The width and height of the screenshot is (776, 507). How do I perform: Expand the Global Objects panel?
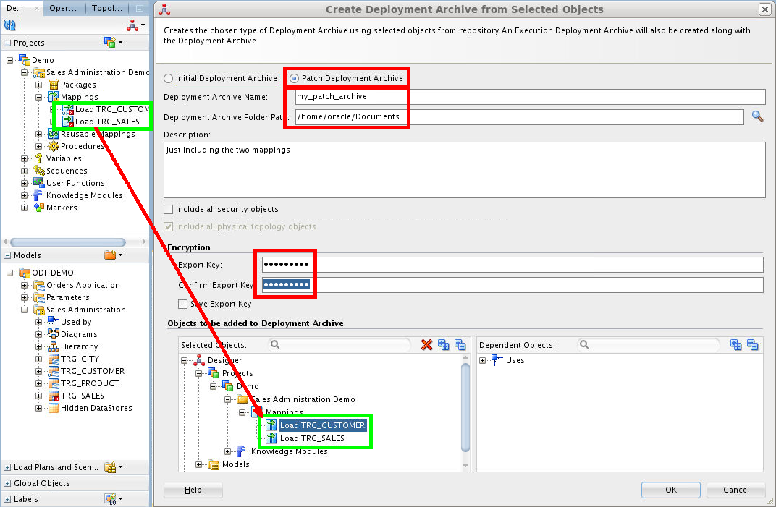tap(7, 483)
